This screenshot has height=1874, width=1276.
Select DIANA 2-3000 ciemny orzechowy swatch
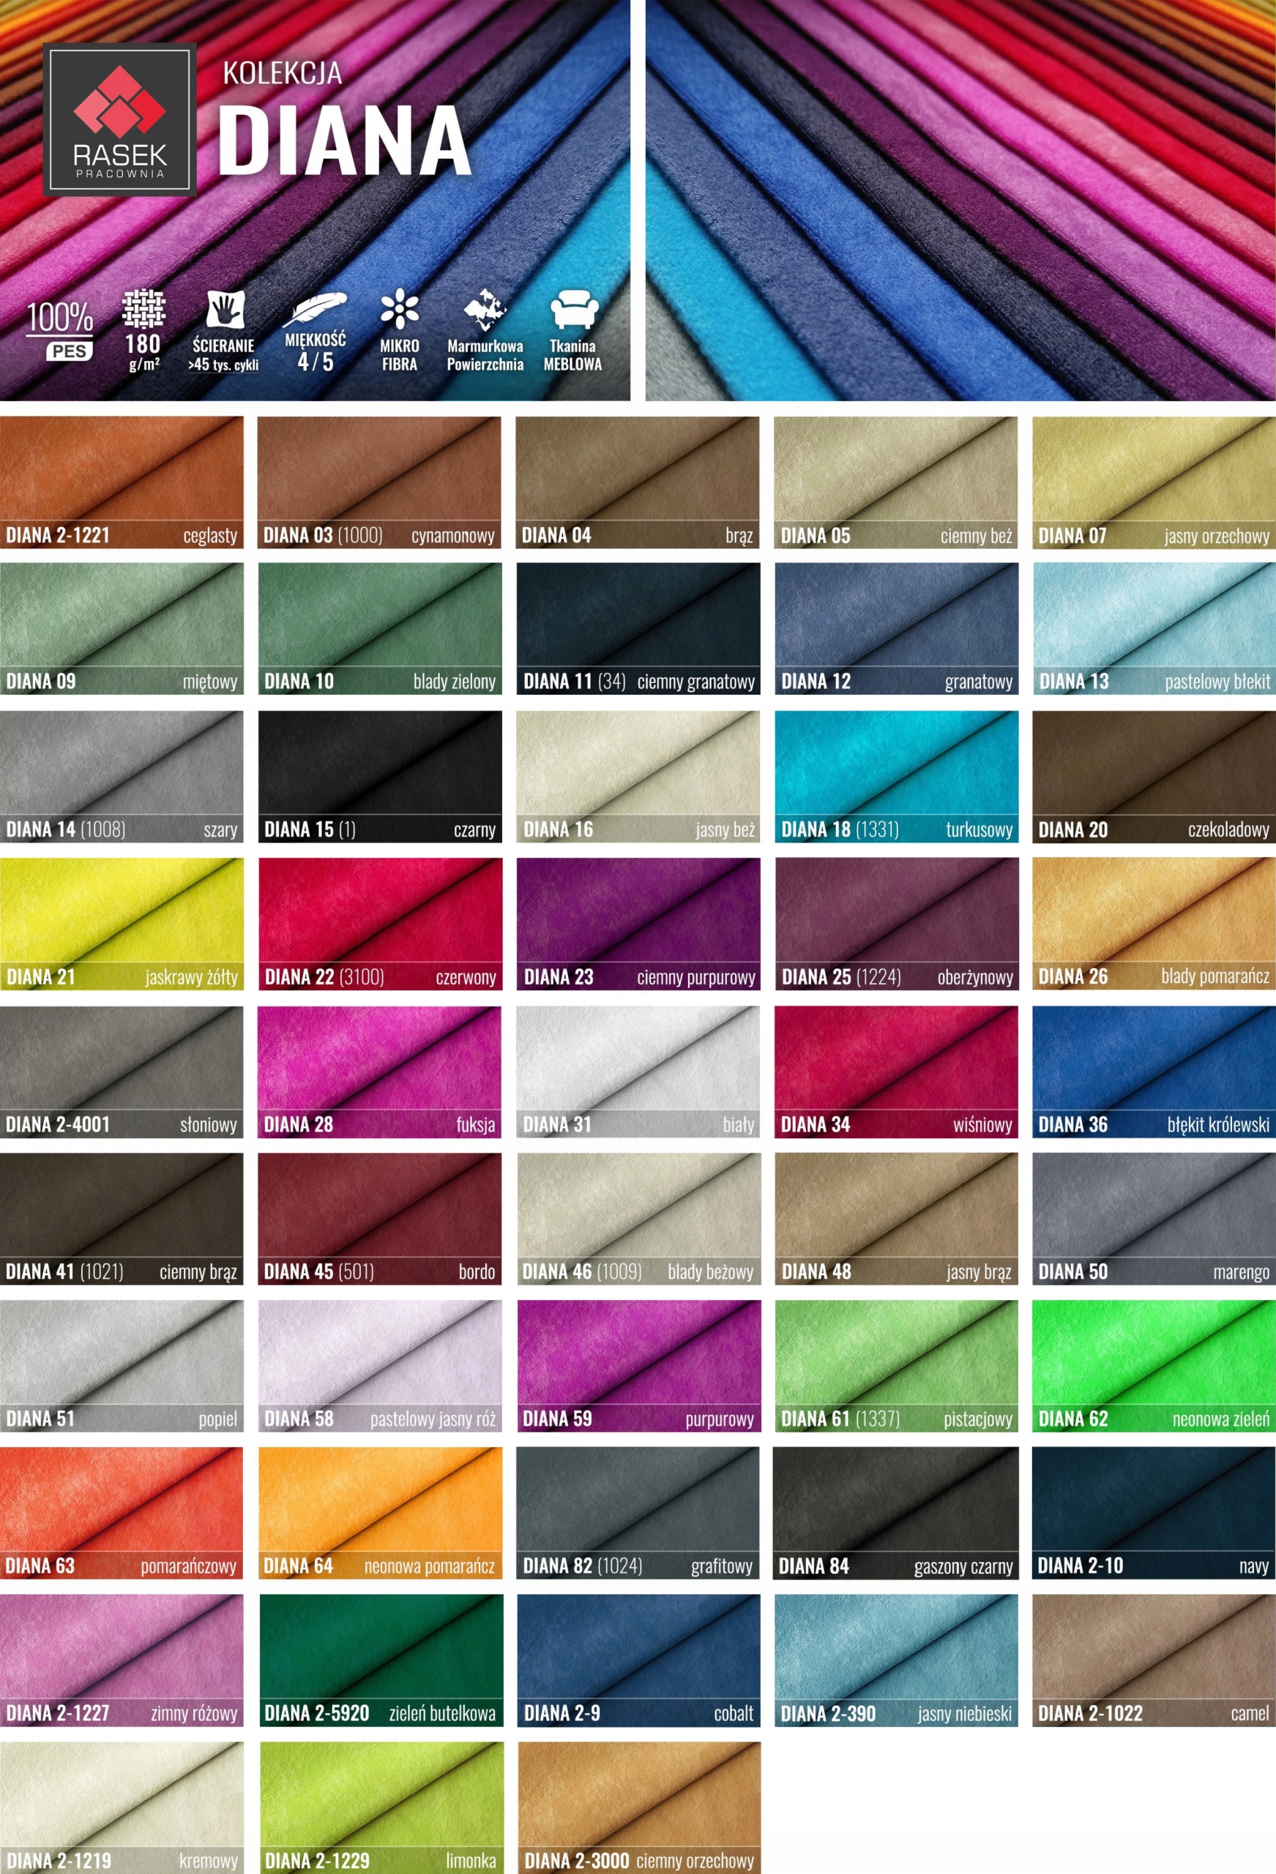[x=639, y=1808]
